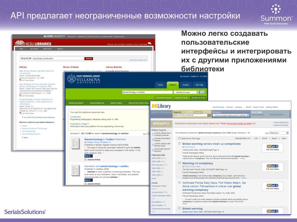
Task: Click Journal Article icon under Nanotechnology in Textiles Finishment
Action: 86,160
